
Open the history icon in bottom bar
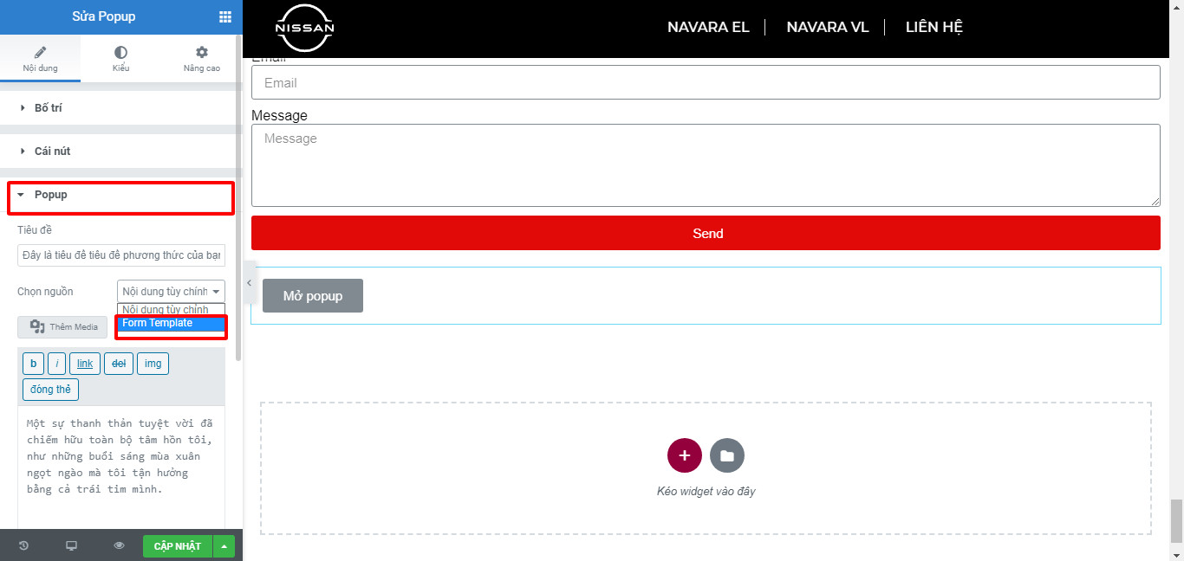(x=23, y=545)
